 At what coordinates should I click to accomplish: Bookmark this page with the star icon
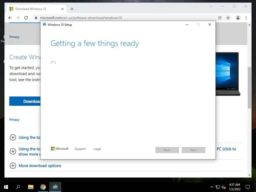[x=228, y=18]
